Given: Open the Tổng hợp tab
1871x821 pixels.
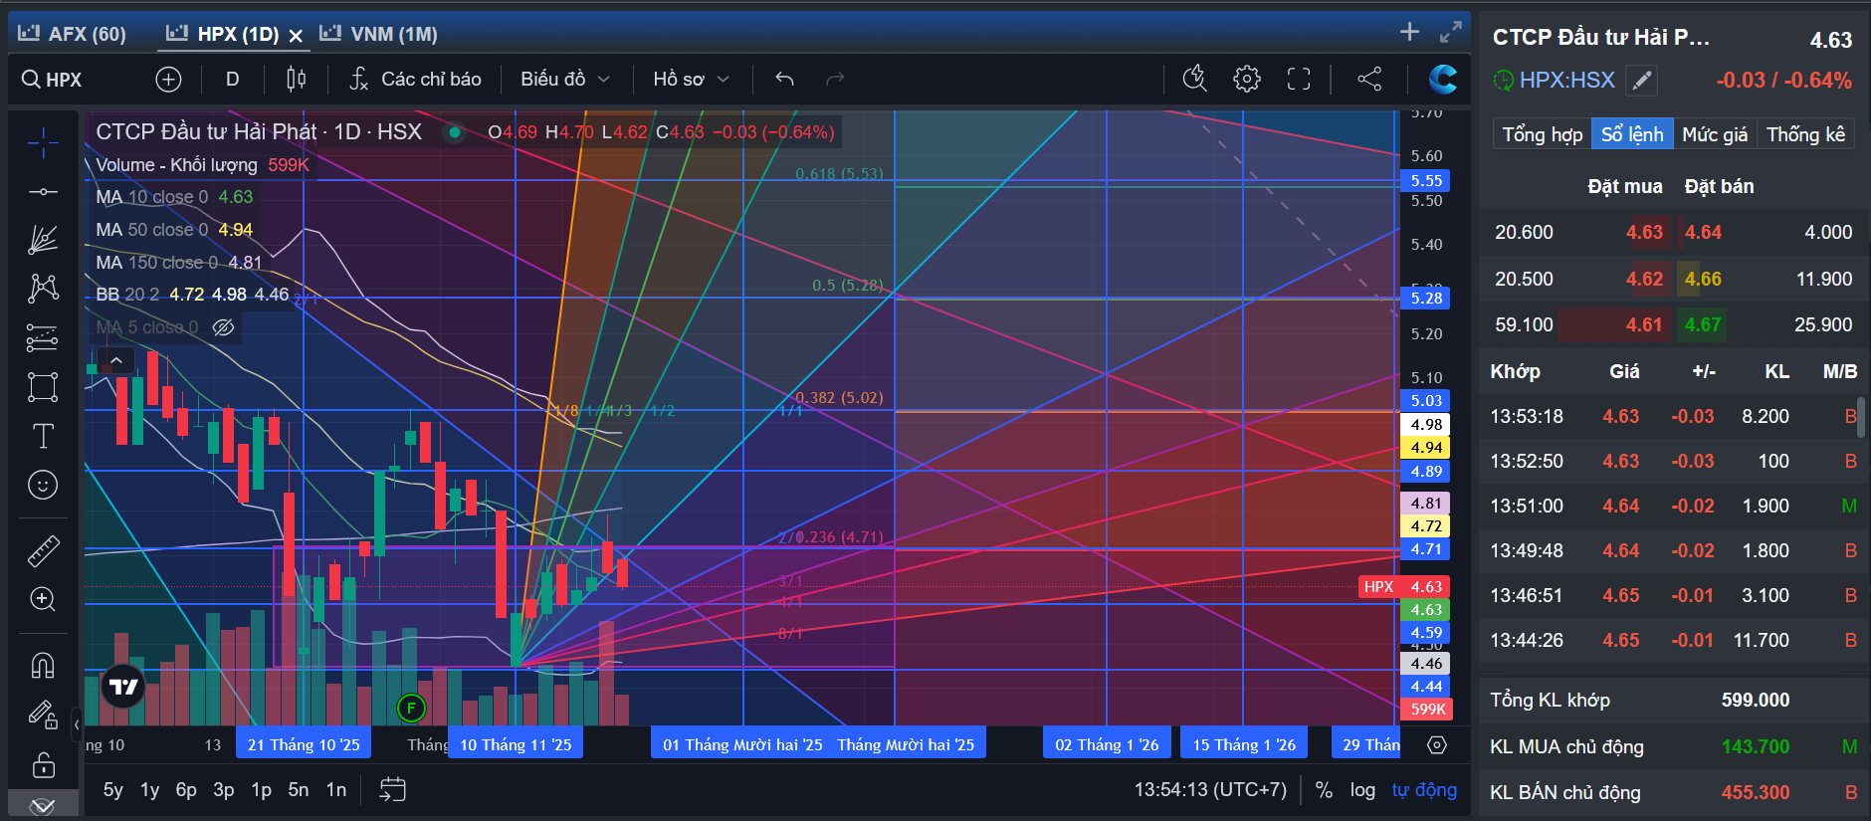Looking at the screenshot, I should click(x=1542, y=134).
